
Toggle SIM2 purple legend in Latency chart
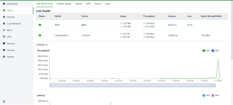(215, 95)
